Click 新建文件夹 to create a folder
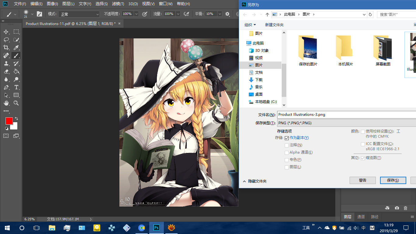Viewport: 416px width, 234px height. (x=274, y=25)
